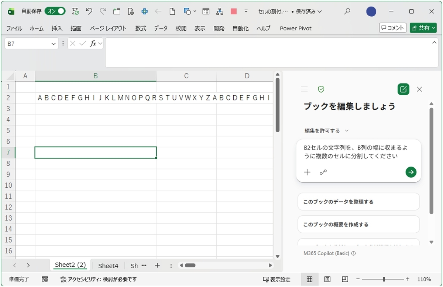The image size is (443, 287).
Task: Open the Customize Quick Access Toolbar dropdown
Action: pos(246,11)
